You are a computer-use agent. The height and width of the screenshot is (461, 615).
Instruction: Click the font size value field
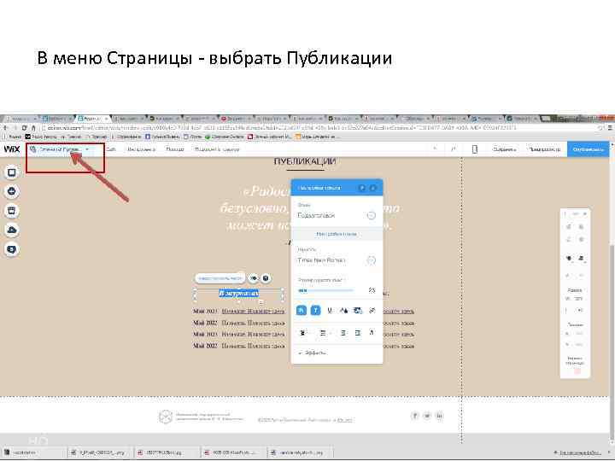click(x=372, y=290)
